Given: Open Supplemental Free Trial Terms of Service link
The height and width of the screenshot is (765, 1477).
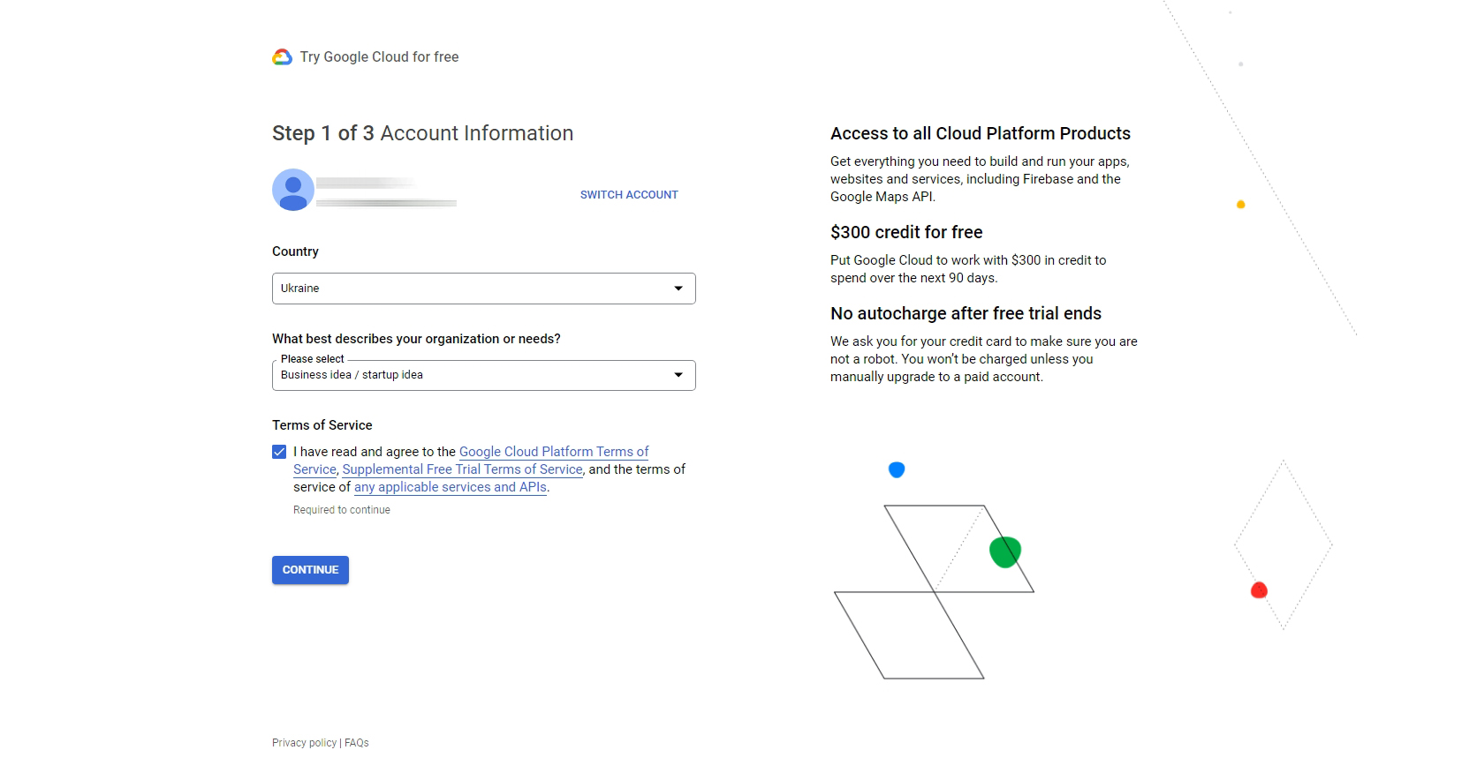Looking at the screenshot, I should click(x=462, y=469).
